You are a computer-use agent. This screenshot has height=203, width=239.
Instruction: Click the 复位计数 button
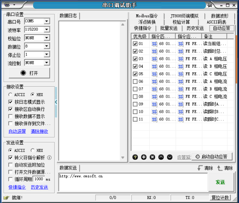click(x=220, y=198)
